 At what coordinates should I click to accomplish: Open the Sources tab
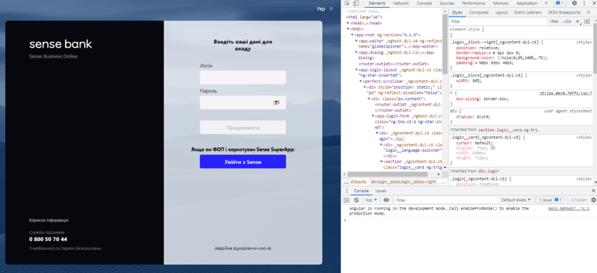(x=446, y=3)
